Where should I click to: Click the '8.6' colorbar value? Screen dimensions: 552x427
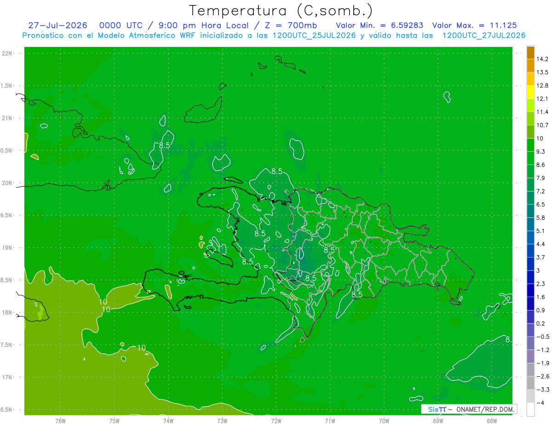[x=541, y=164]
